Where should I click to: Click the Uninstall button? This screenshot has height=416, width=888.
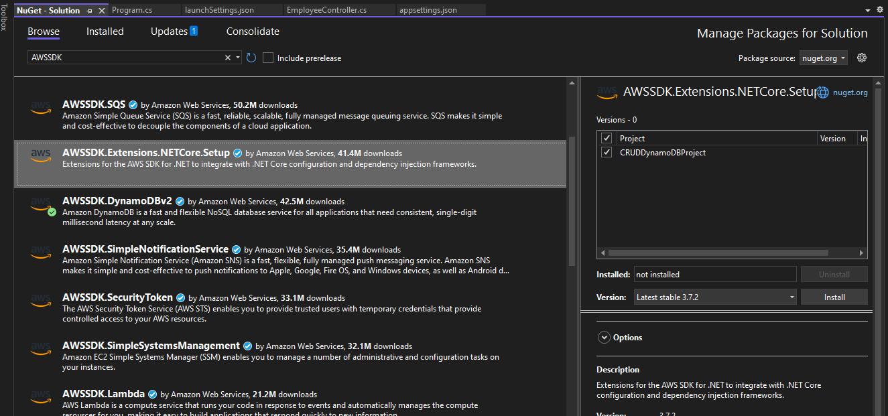coord(834,274)
